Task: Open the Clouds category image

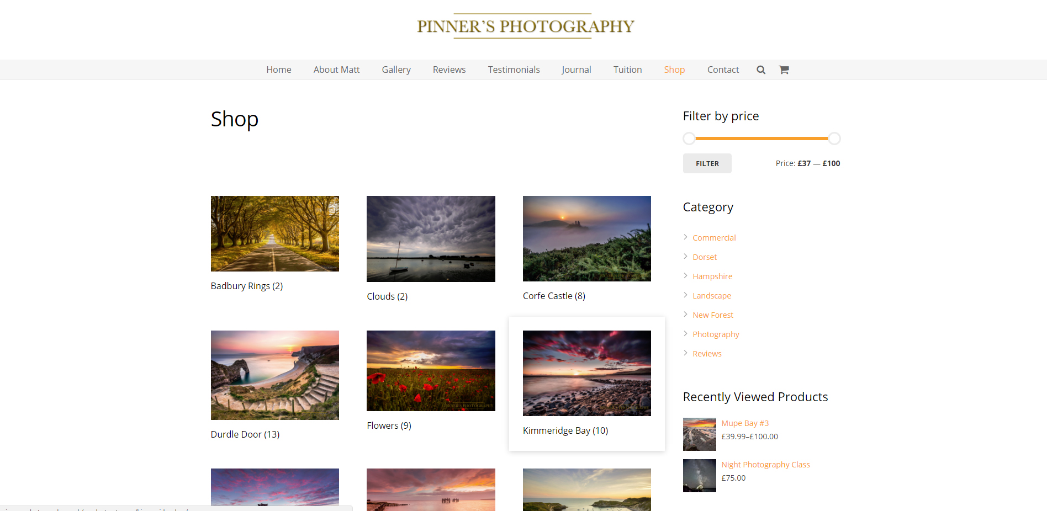Action: (431, 239)
